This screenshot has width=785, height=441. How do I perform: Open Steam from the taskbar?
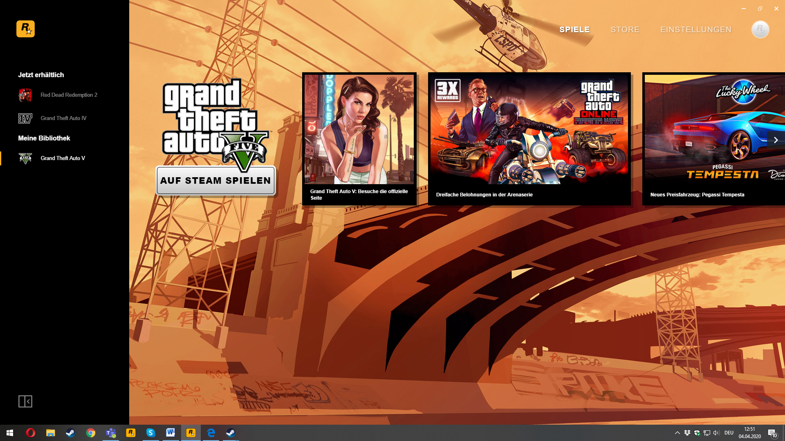click(70, 433)
